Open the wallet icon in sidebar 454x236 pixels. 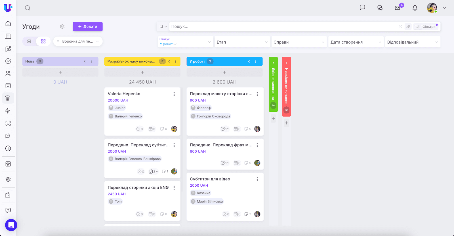click(x=8, y=195)
